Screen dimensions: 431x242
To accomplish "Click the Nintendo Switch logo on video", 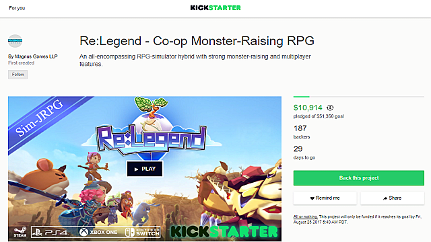I will (x=142, y=232).
